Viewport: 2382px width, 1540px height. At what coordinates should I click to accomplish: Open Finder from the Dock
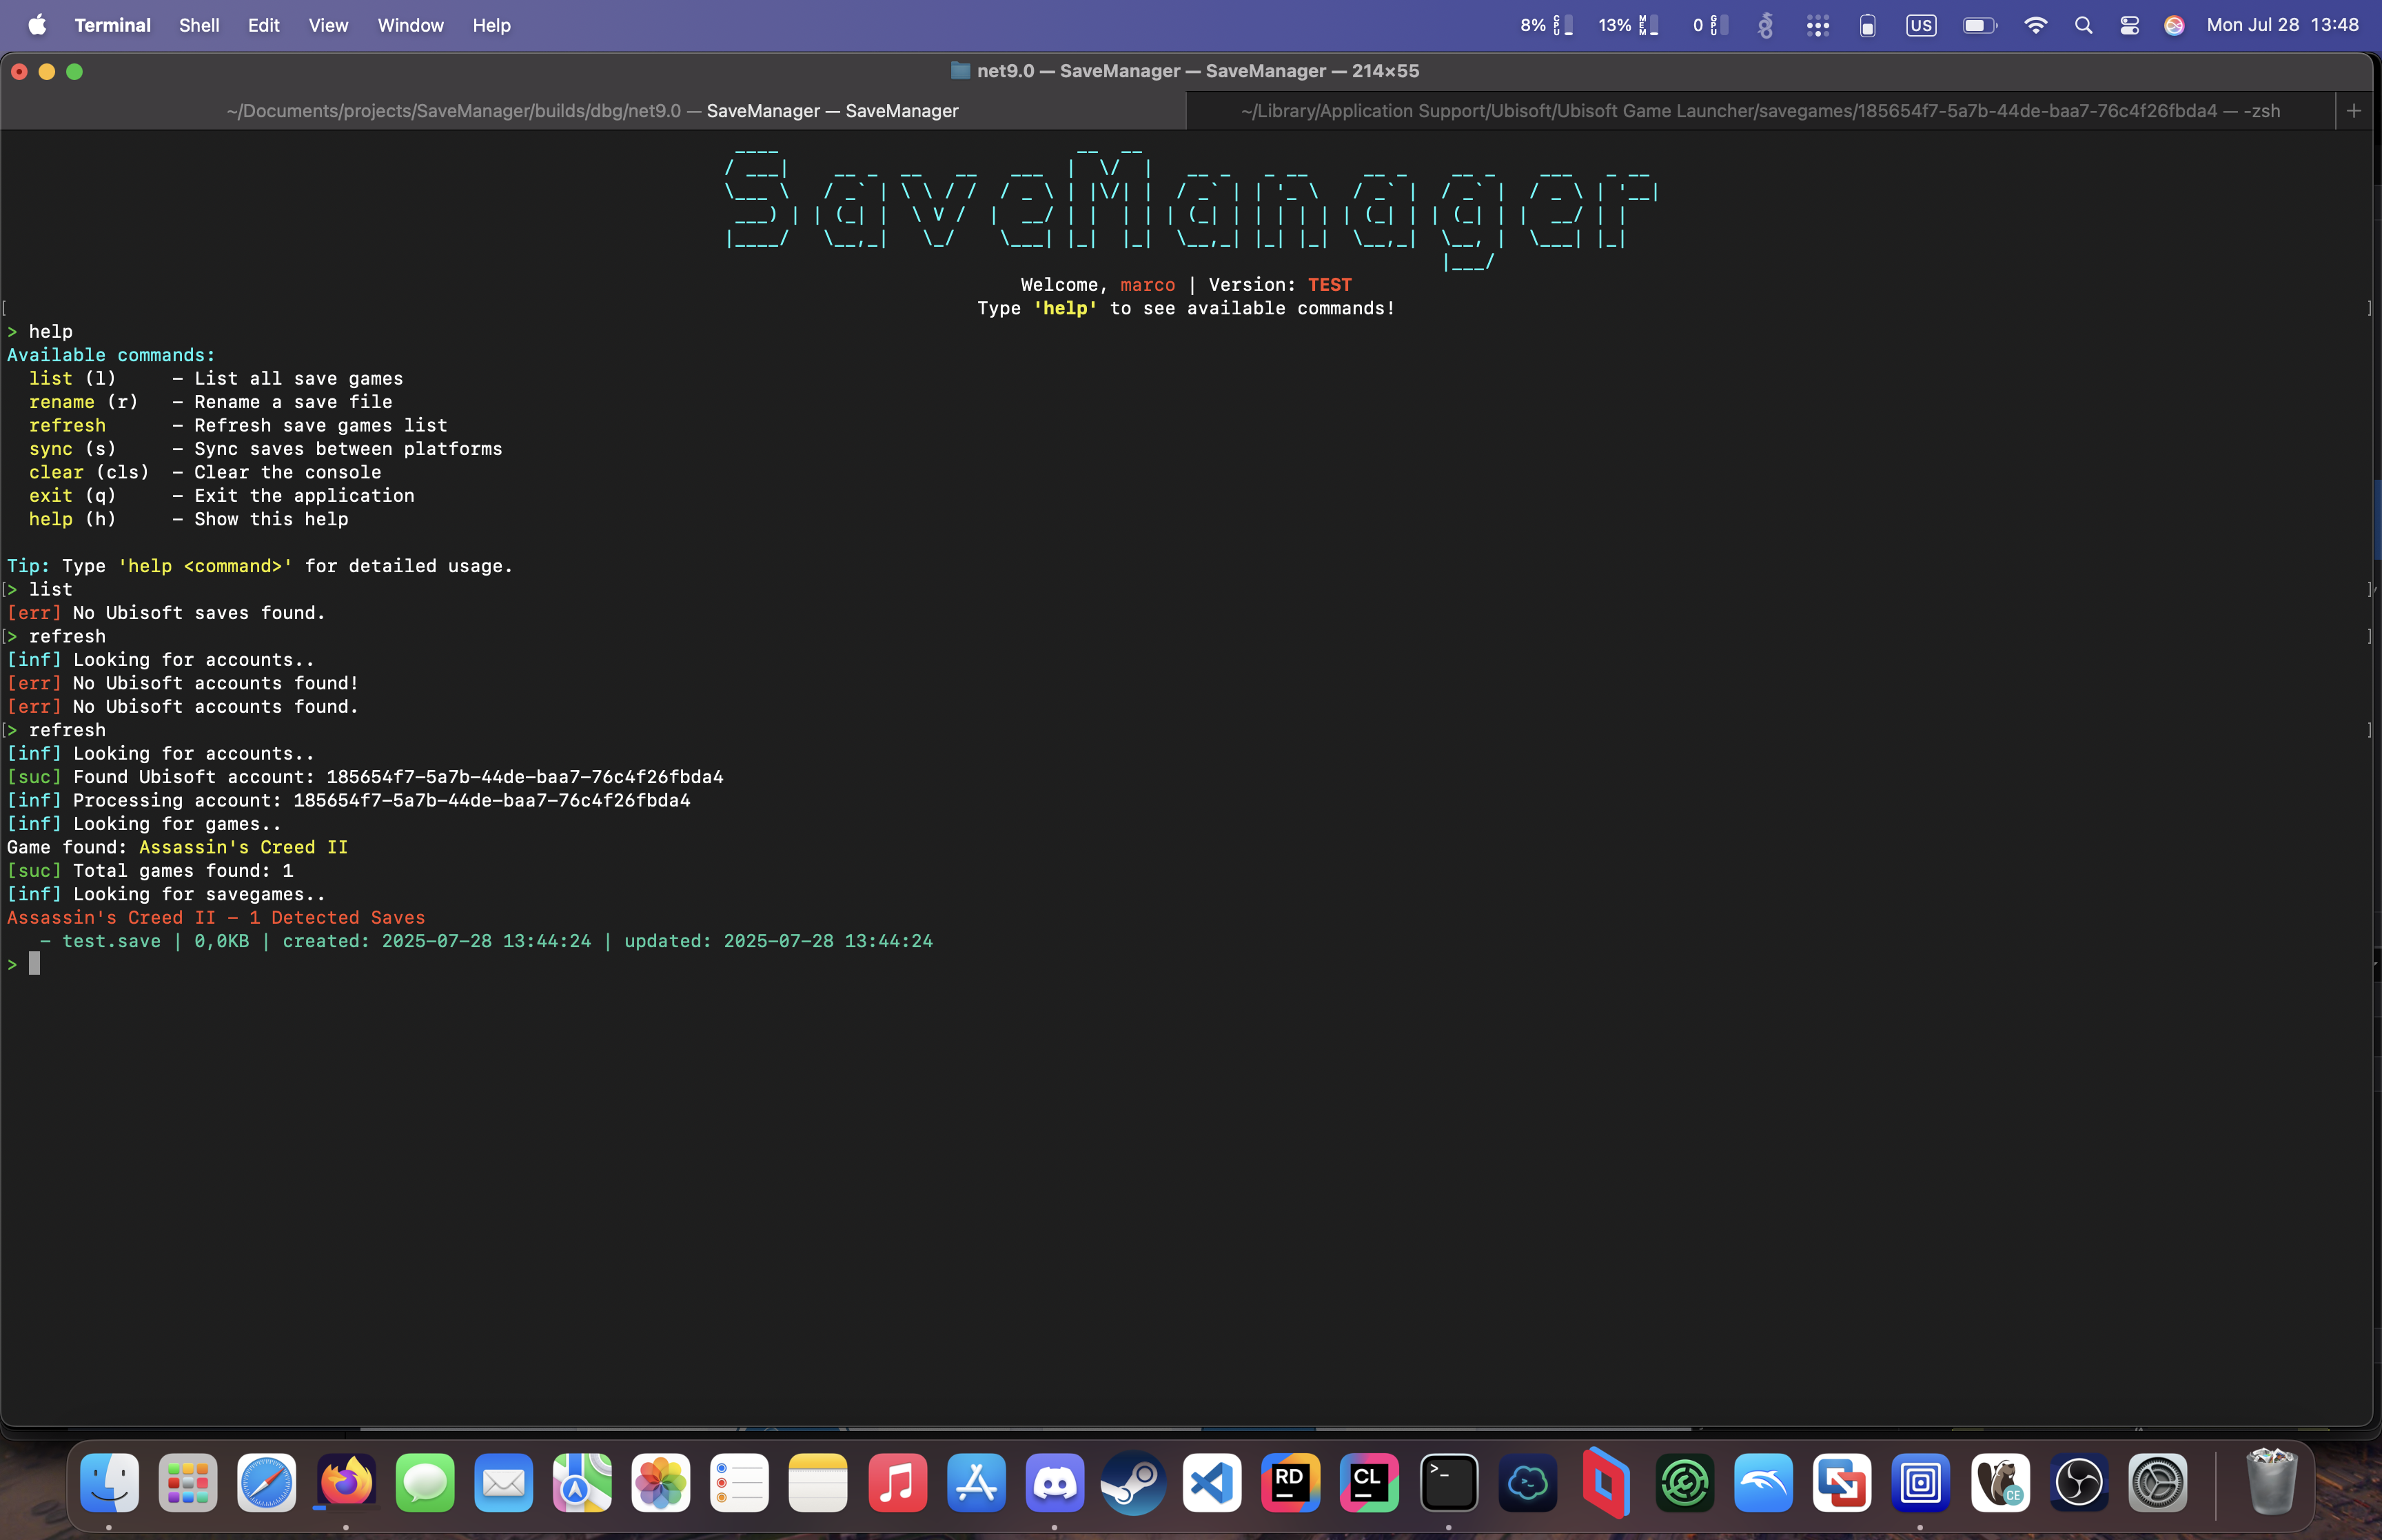click(x=109, y=1482)
